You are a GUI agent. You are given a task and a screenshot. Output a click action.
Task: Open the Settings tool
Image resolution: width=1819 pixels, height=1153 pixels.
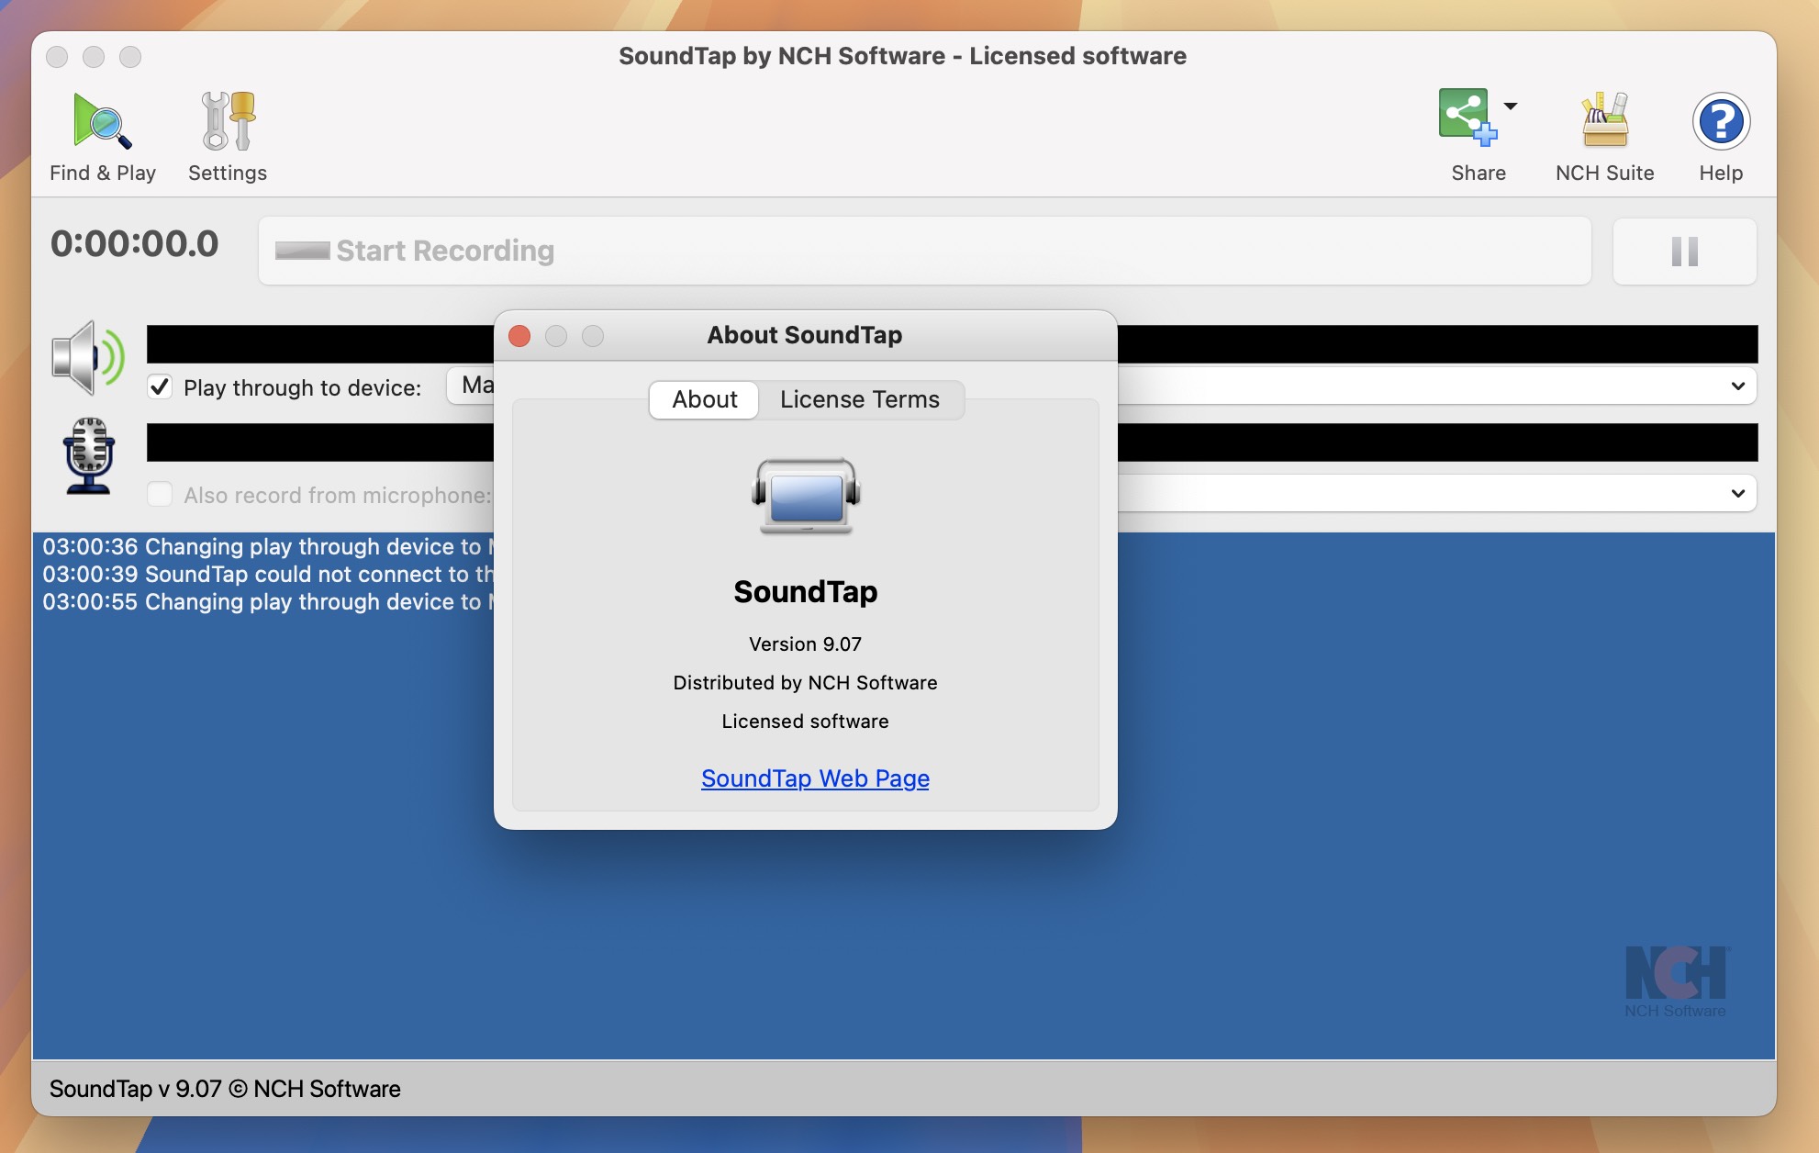pyautogui.click(x=226, y=133)
